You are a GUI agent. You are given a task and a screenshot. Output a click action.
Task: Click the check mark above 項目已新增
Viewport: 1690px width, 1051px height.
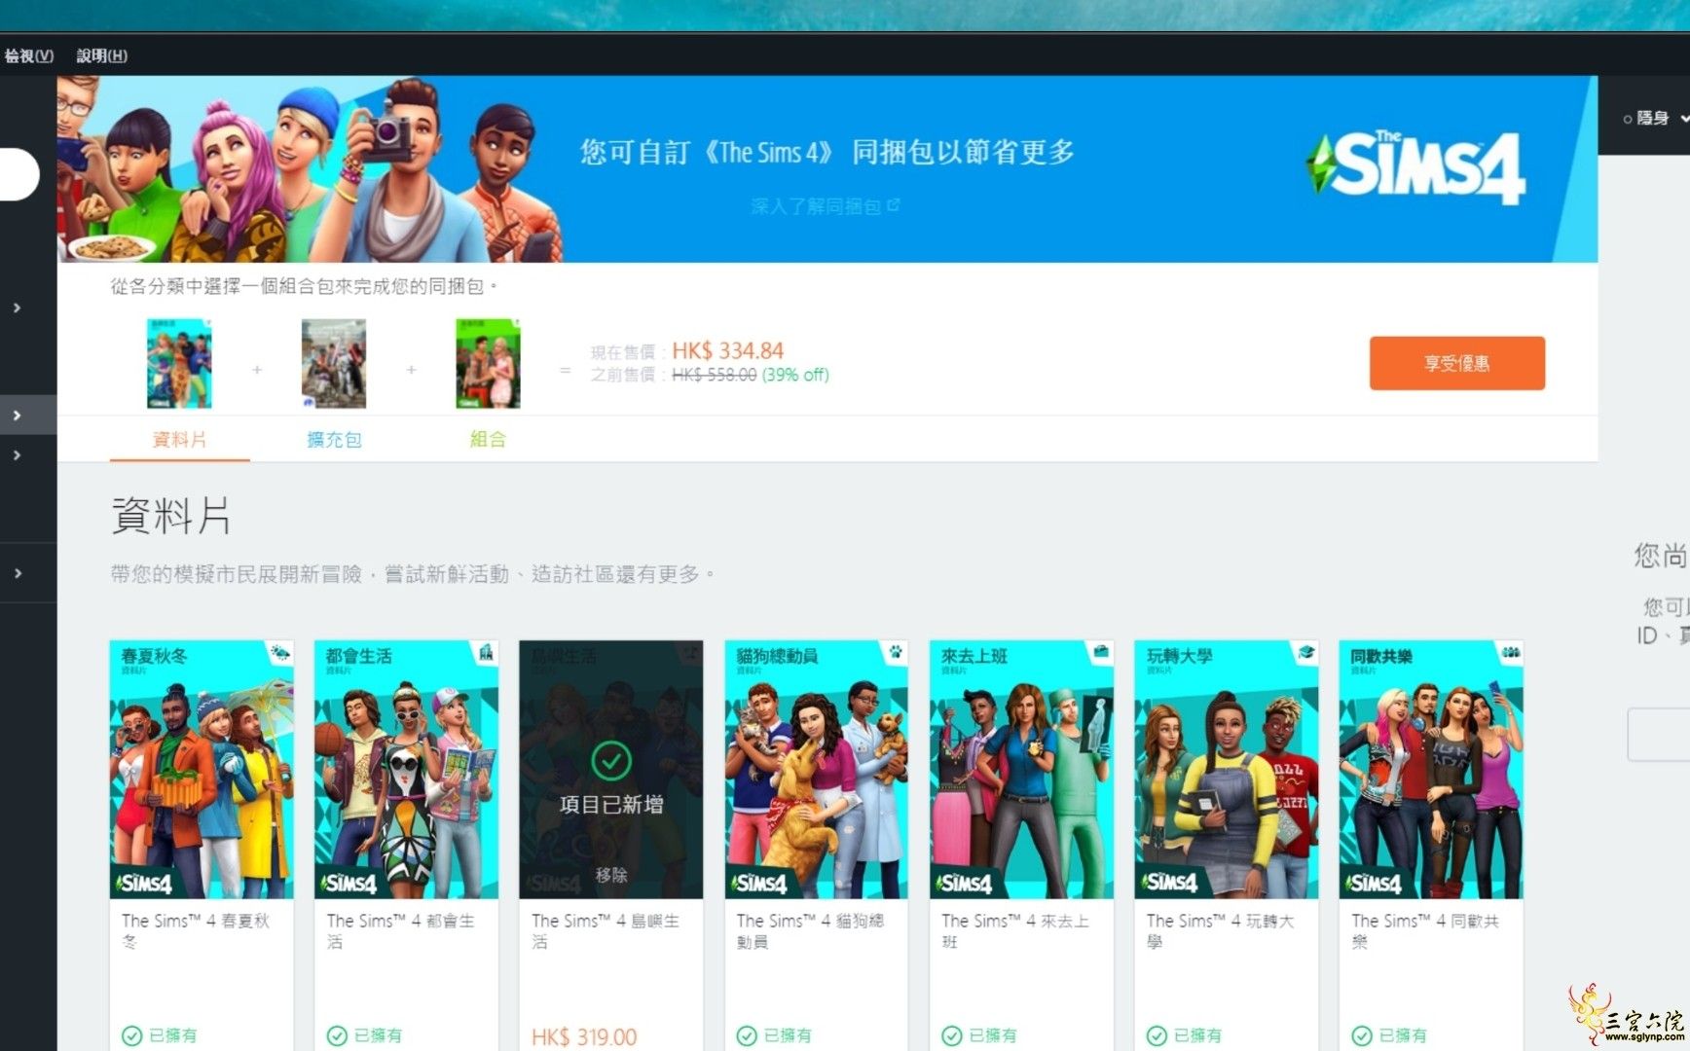(611, 761)
